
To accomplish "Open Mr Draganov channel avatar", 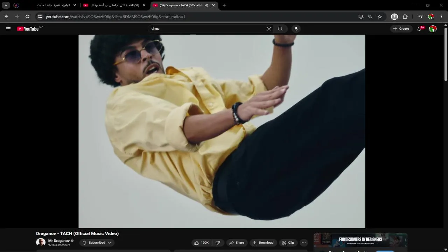I will click(41, 242).
